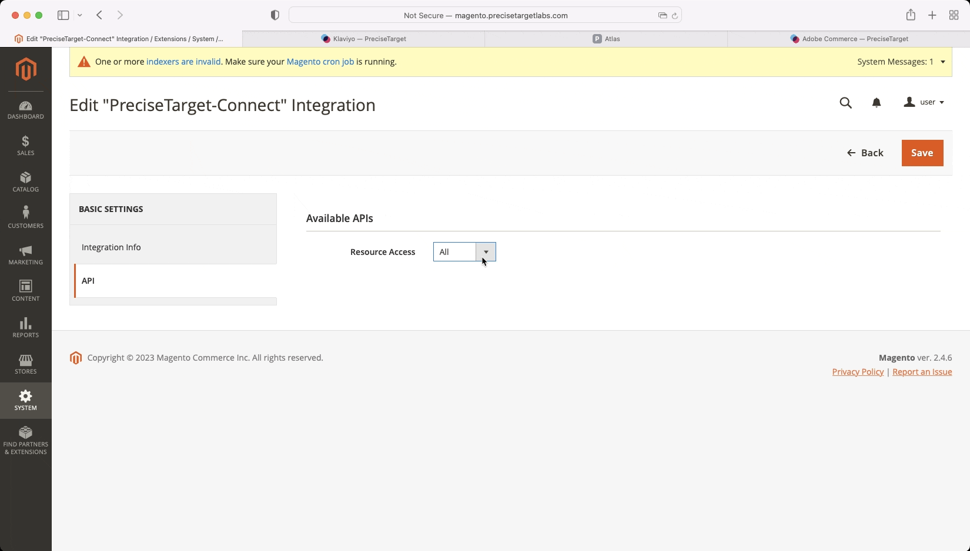This screenshot has width=970, height=551.
Task: Open the Reports menu
Action: click(x=26, y=328)
